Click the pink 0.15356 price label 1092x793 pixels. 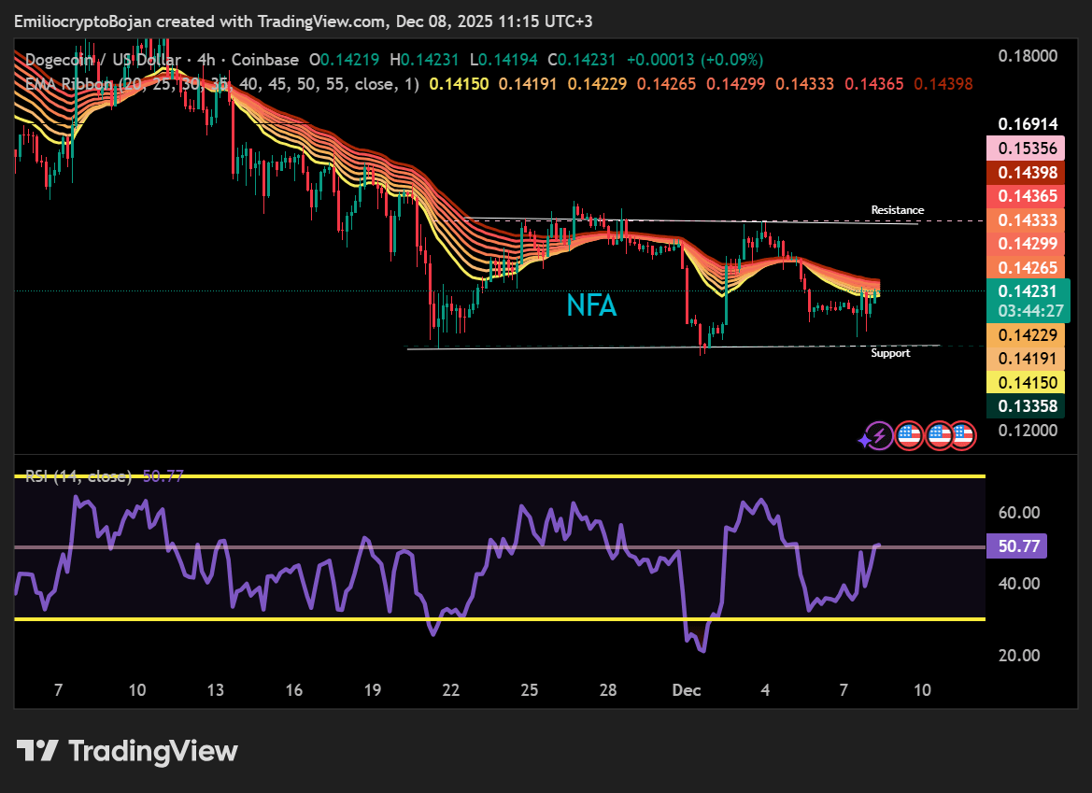(x=1027, y=149)
